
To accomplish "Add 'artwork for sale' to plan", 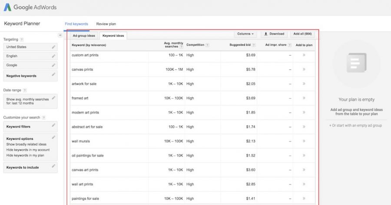I will (x=304, y=84).
